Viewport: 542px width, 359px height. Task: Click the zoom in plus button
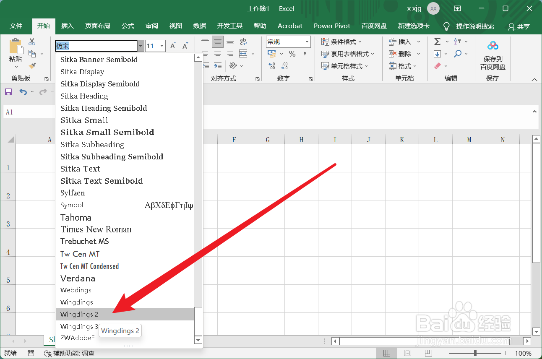(506, 353)
